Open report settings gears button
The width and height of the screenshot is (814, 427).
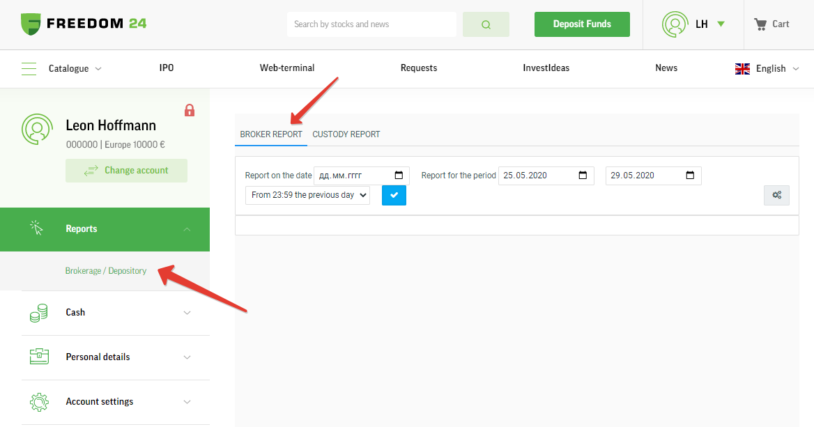(x=776, y=195)
